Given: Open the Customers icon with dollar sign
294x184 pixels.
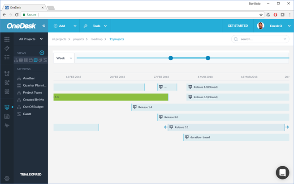Looking at the screenshot, I should 7,82.
